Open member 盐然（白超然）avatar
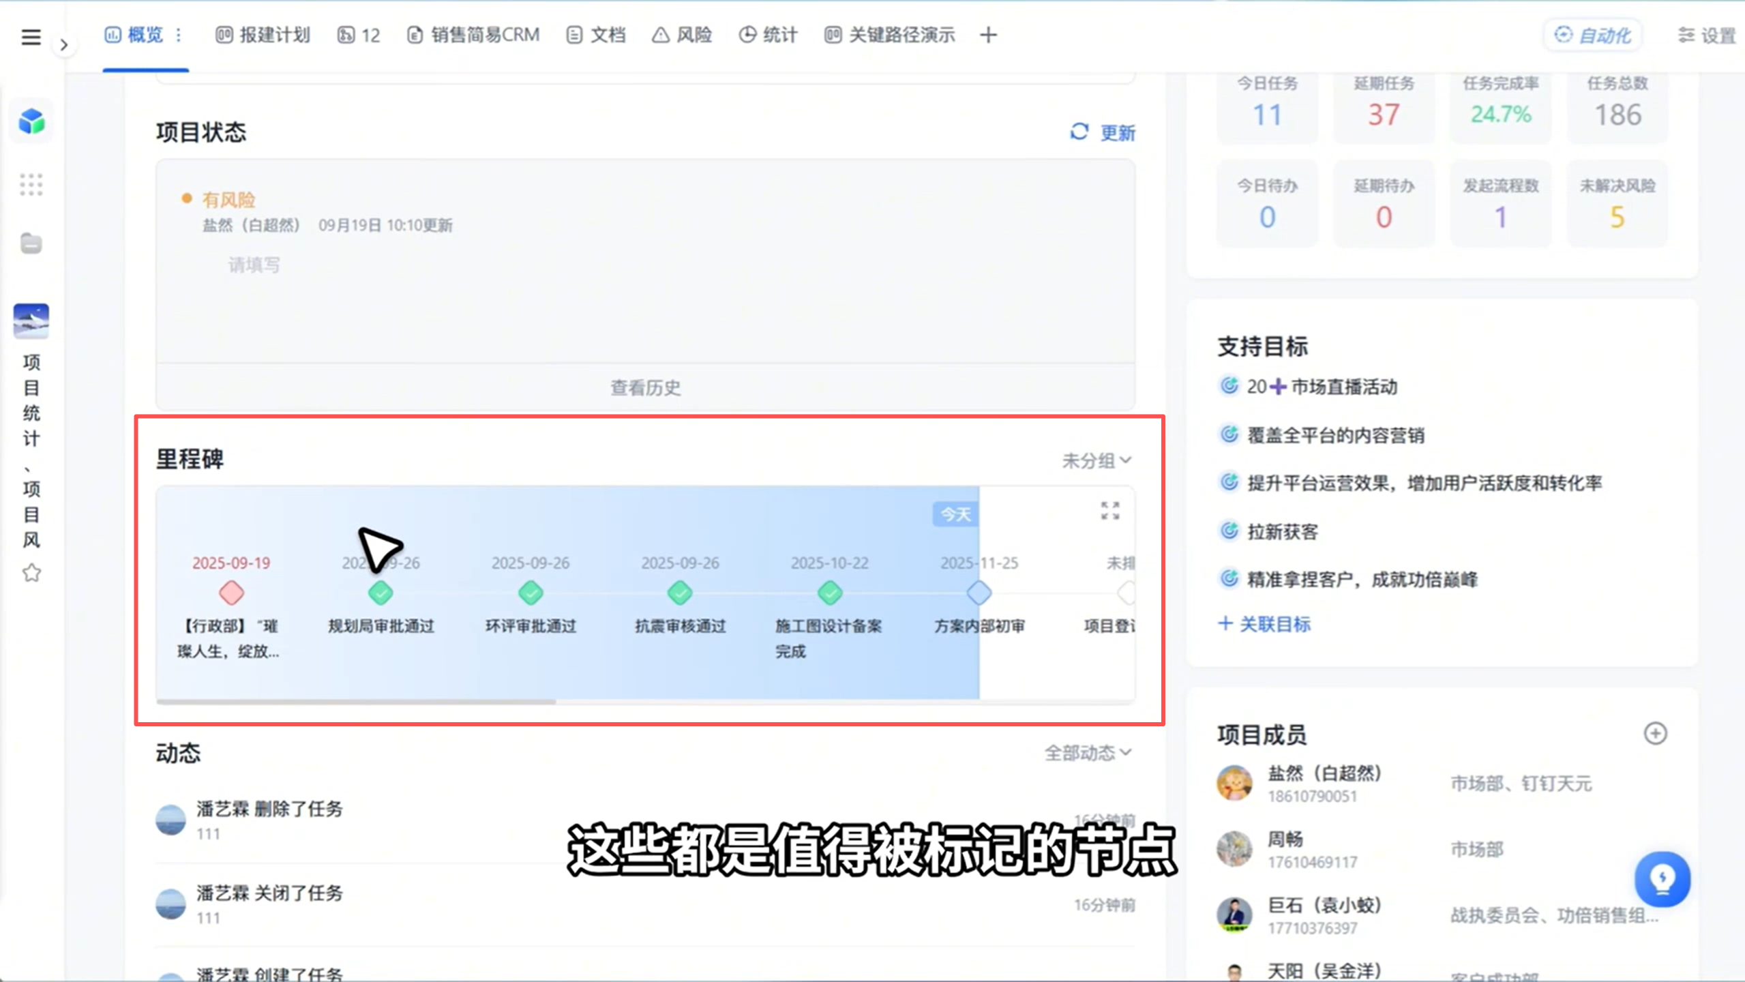 (1234, 783)
